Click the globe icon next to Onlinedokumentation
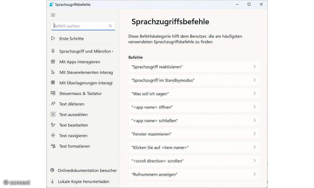The image size is (314, 188). click(53, 170)
